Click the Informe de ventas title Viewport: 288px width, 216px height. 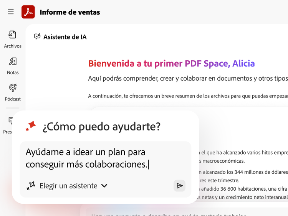pos(70,12)
